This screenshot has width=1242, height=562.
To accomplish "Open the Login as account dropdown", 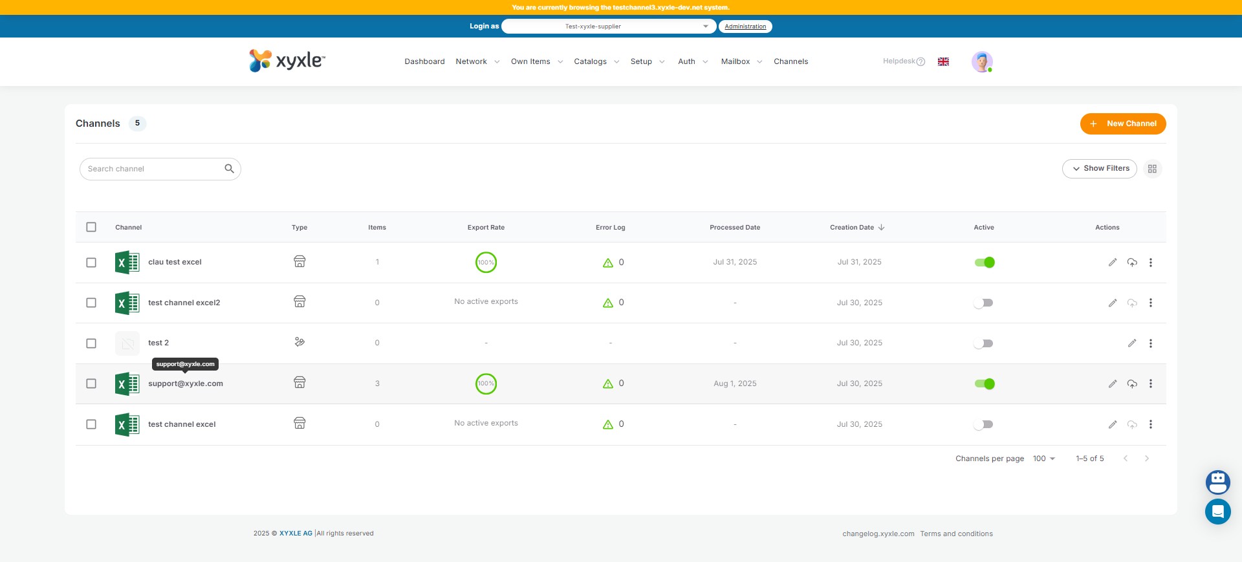I will tap(608, 27).
